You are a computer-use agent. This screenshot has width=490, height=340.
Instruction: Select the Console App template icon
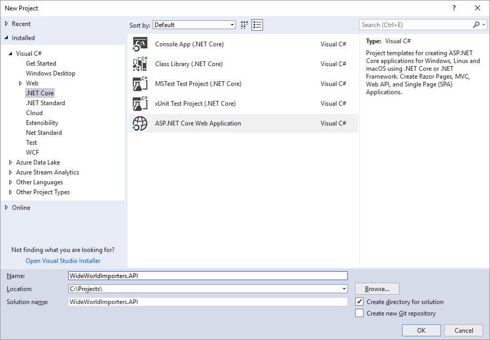point(140,44)
